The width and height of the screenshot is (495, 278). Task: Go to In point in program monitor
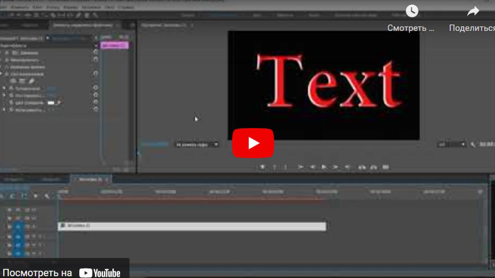pyautogui.click(x=300, y=167)
